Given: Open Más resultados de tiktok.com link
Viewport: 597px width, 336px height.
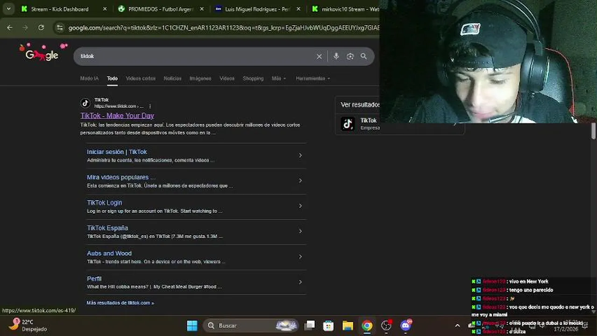Looking at the screenshot, I should (x=120, y=303).
